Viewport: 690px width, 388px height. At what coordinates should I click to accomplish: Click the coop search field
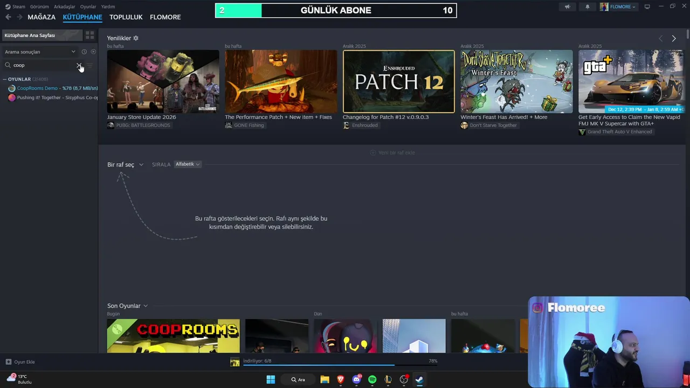[x=44, y=65]
